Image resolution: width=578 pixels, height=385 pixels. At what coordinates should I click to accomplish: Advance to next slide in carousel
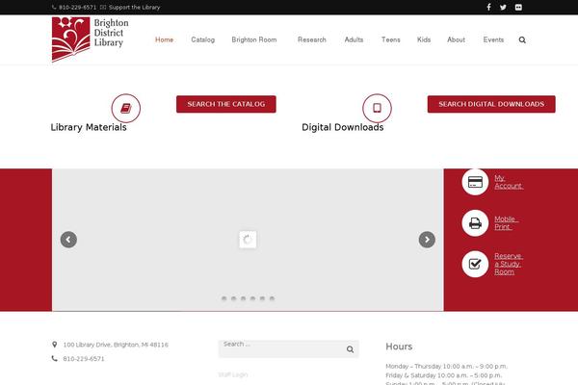tap(427, 240)
